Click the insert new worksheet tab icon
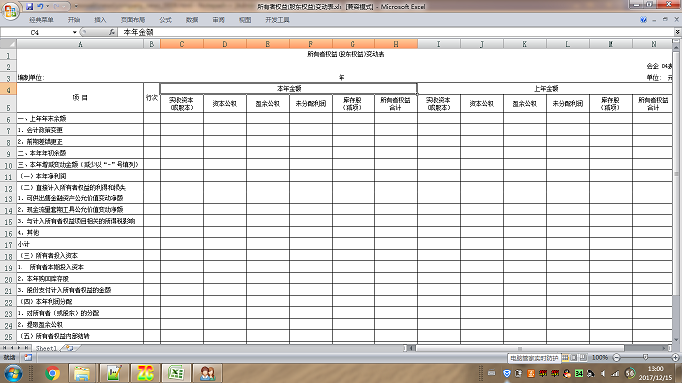682x383 pixels. tap(70, 348)
